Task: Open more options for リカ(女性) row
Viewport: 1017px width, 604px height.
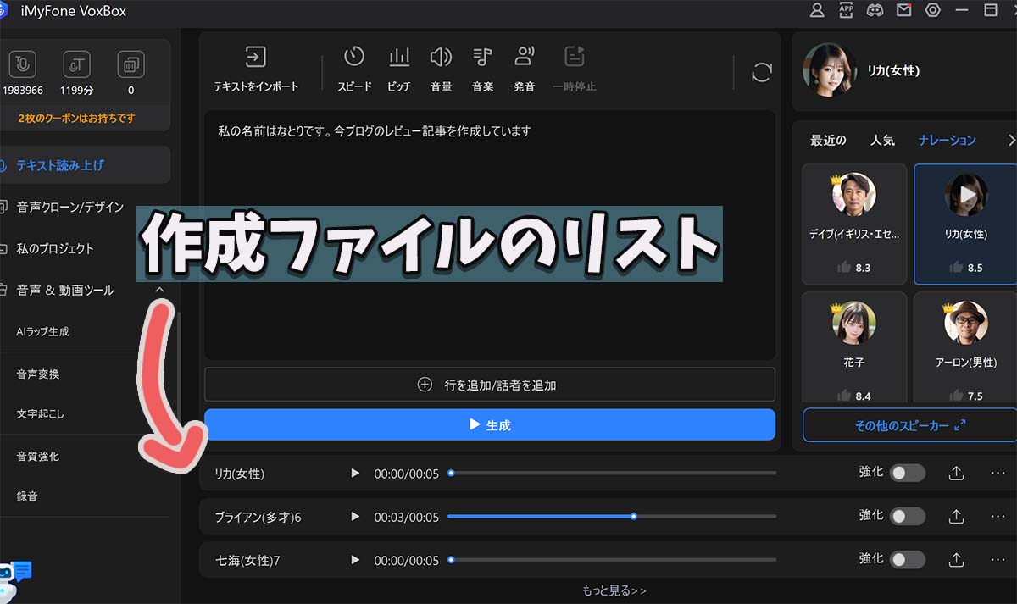Action: pyautogui.click(x=998, y=474)
